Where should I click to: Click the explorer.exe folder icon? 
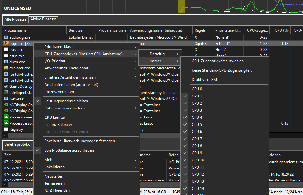click(x=6, y=68)
